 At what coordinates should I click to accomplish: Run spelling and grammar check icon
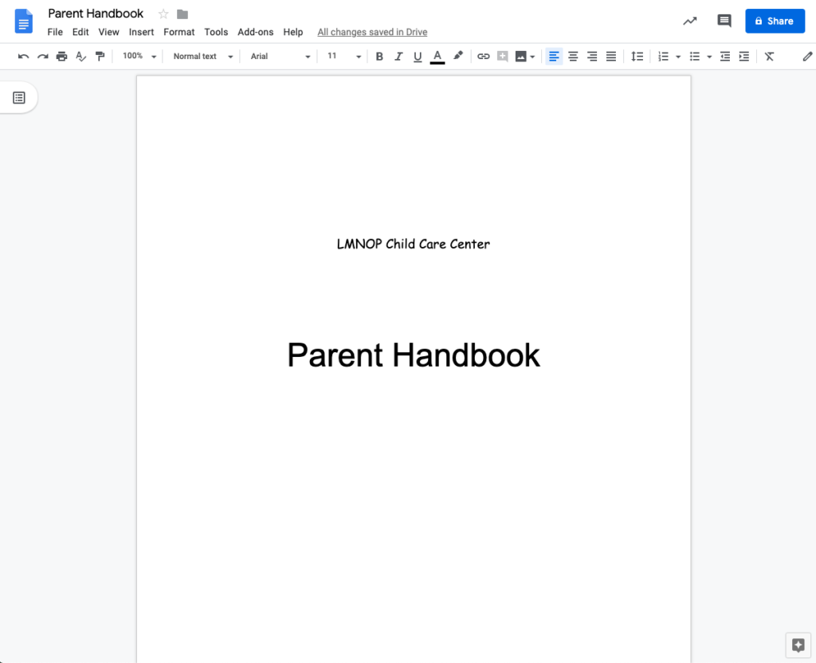coord(80,57)
